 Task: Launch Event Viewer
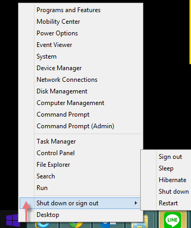coord(54,45)
